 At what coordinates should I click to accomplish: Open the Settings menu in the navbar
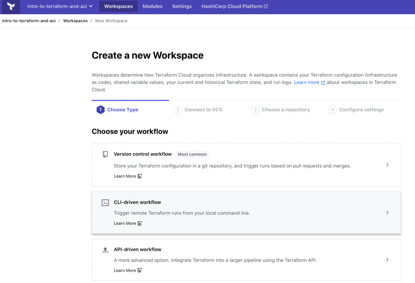coord(182,6)
